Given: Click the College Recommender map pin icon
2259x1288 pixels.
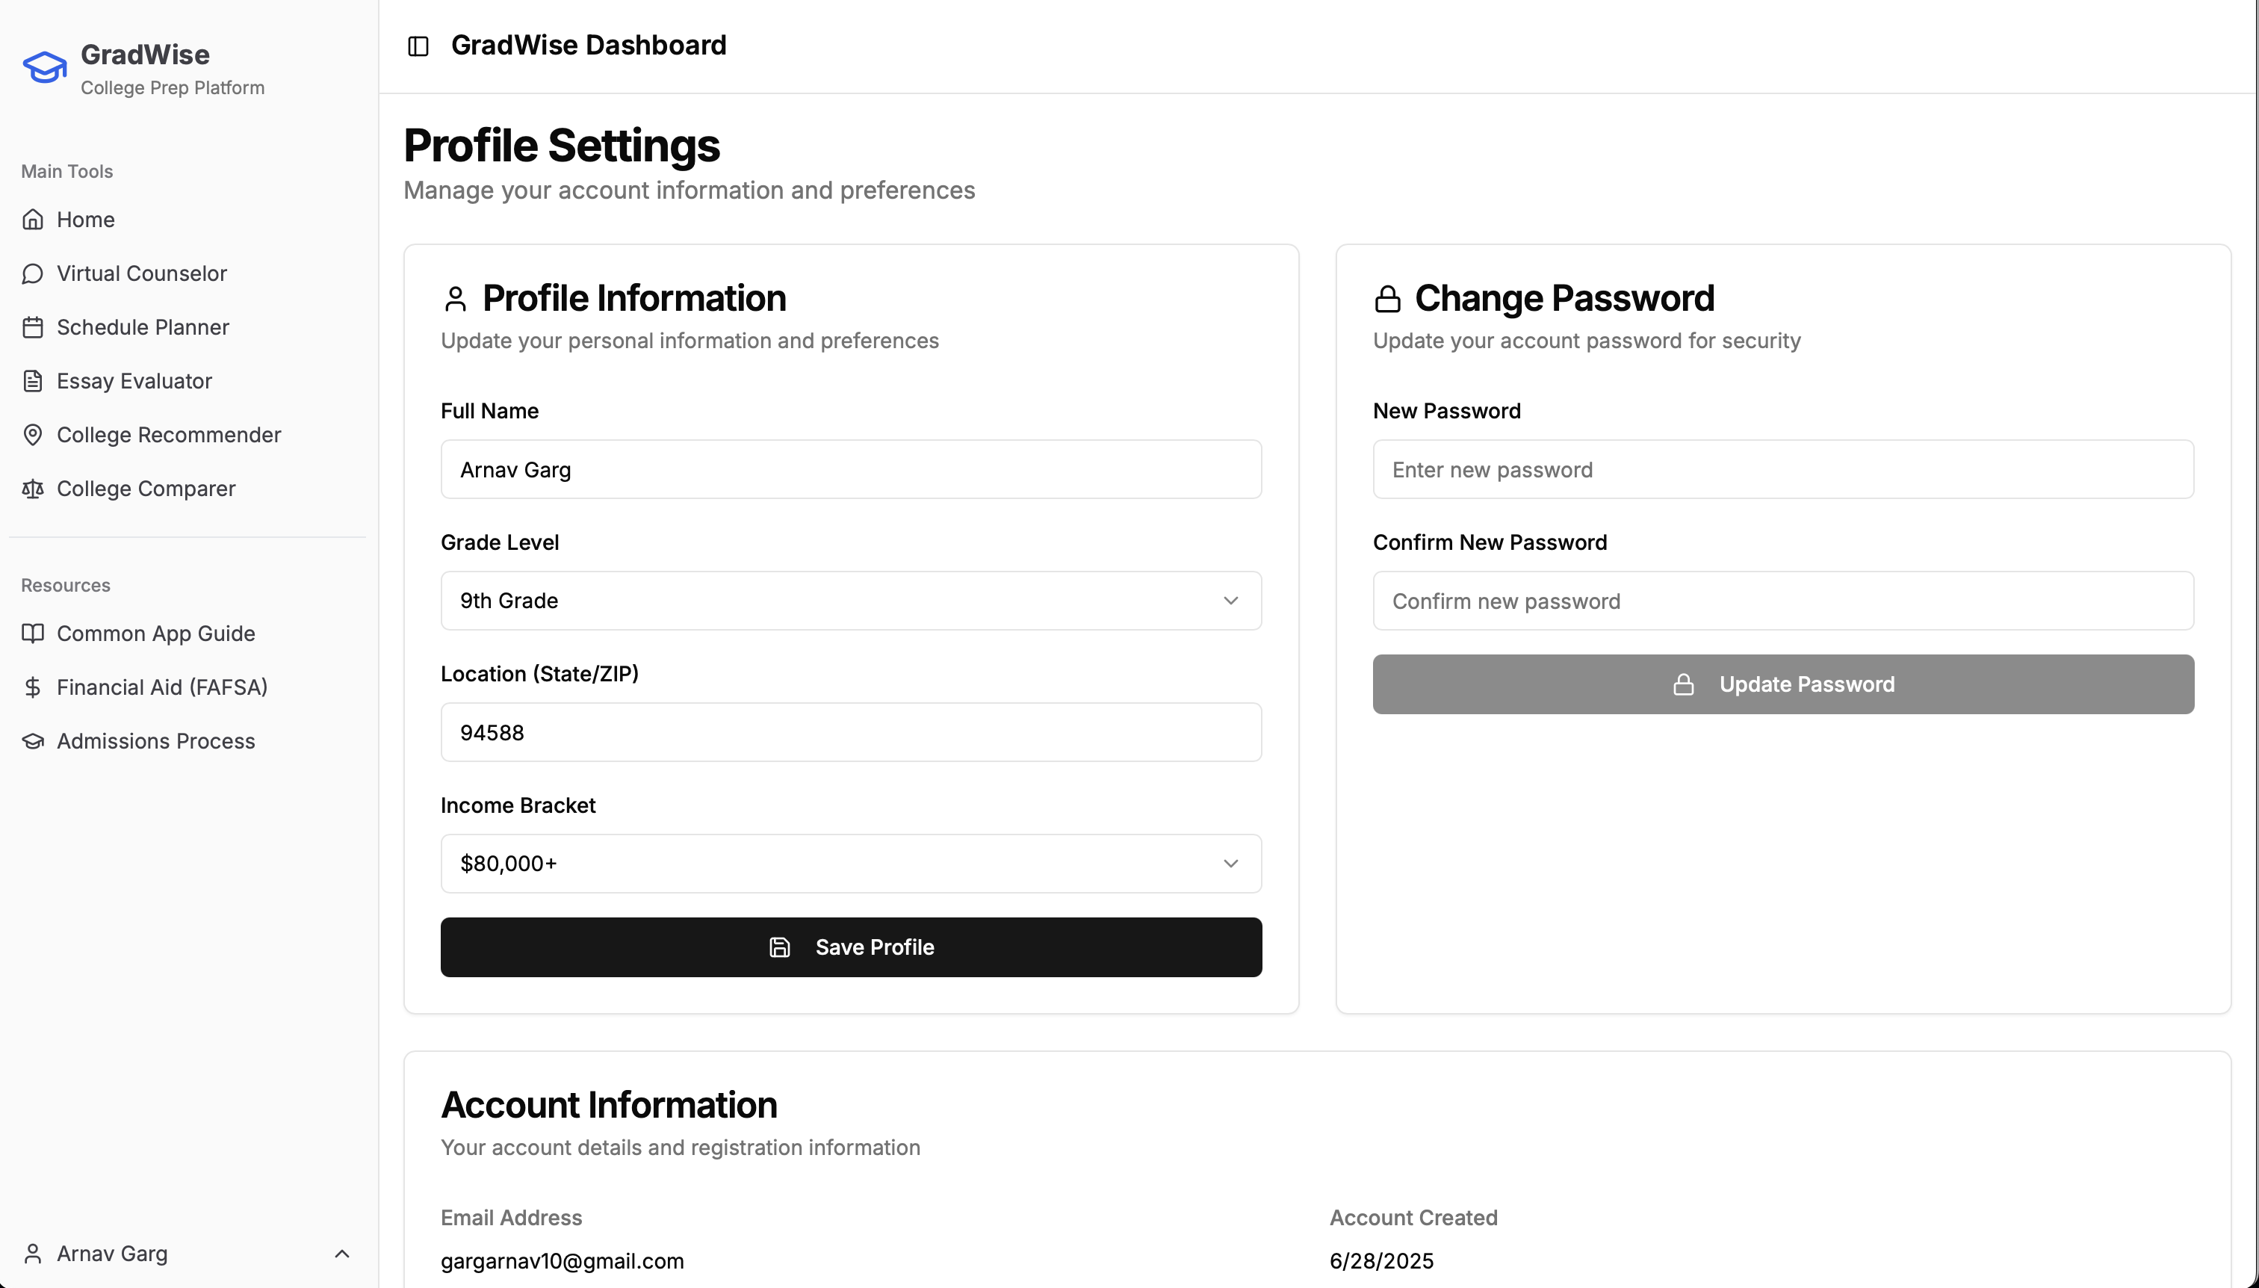Looking at the screenshot, I should tap(33, 436).
